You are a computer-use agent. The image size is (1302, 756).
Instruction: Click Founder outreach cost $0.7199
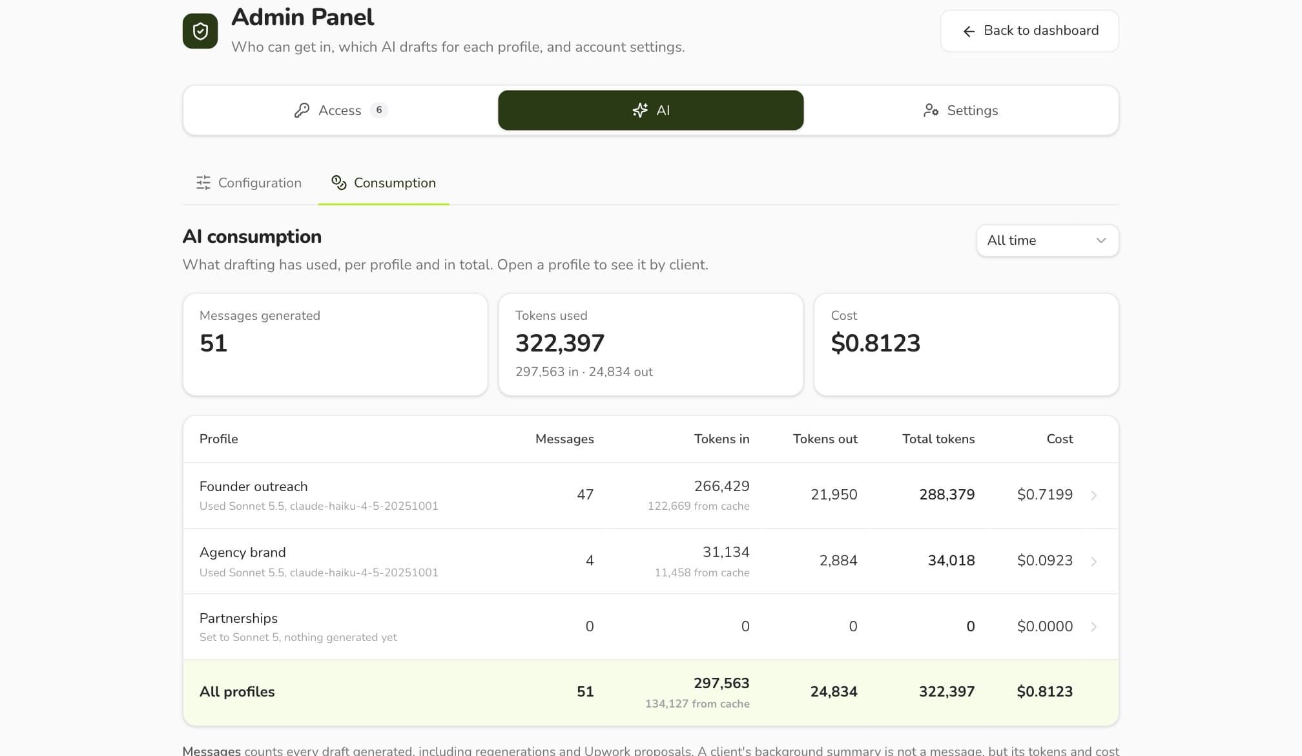click(x=1045, y=494)
